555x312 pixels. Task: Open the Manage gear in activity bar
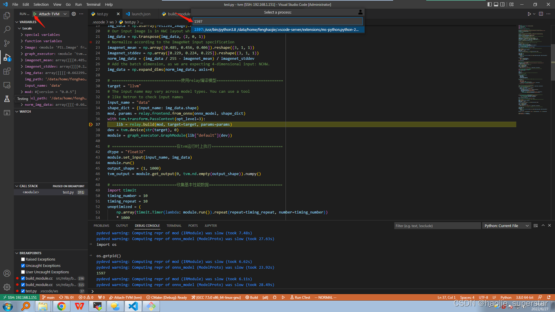[7, 287]
